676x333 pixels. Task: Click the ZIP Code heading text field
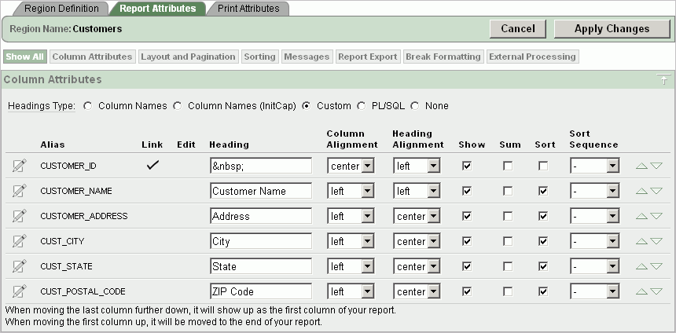pos(261,291)
